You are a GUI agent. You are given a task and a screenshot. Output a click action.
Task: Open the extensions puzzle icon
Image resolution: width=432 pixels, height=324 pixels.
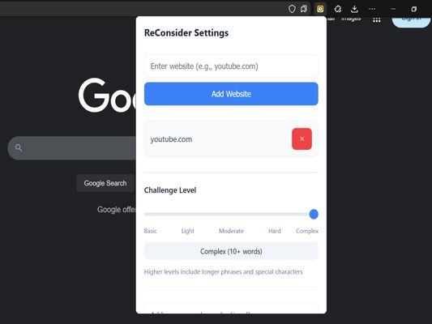click(x=338, y=9)
